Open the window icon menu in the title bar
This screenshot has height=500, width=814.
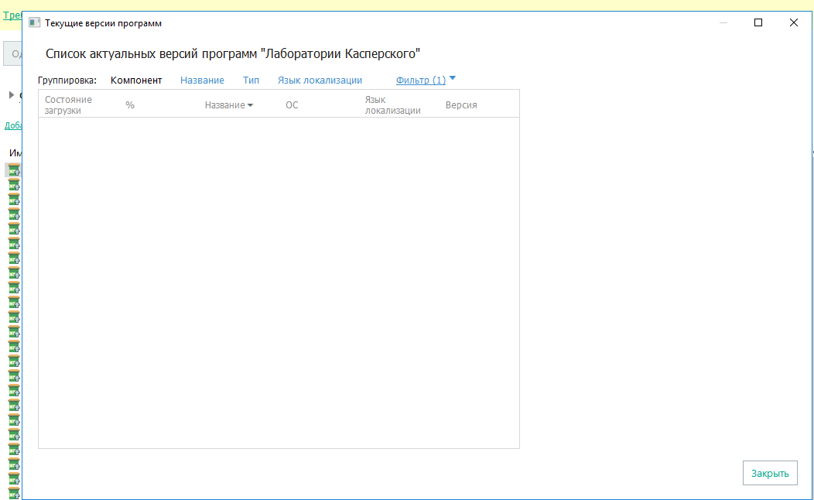35,23
